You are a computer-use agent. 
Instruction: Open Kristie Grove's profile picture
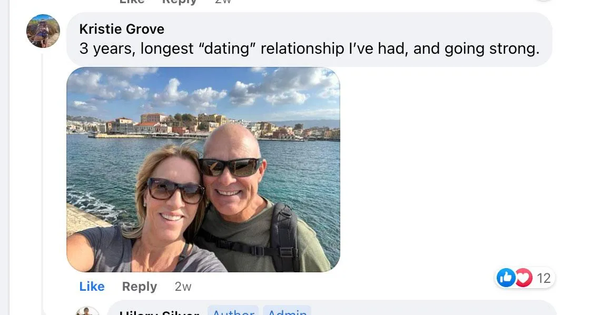43,31
